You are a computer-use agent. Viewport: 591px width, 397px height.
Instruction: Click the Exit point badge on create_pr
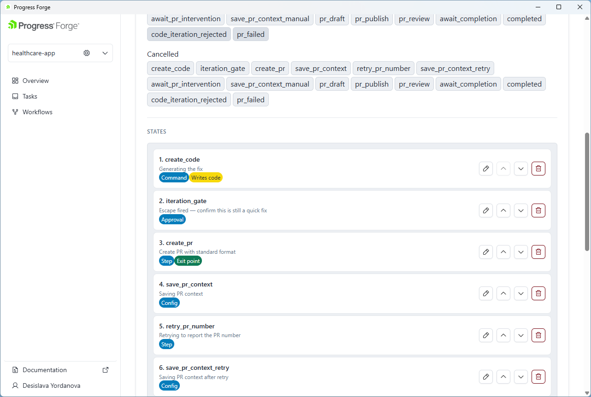188,261
